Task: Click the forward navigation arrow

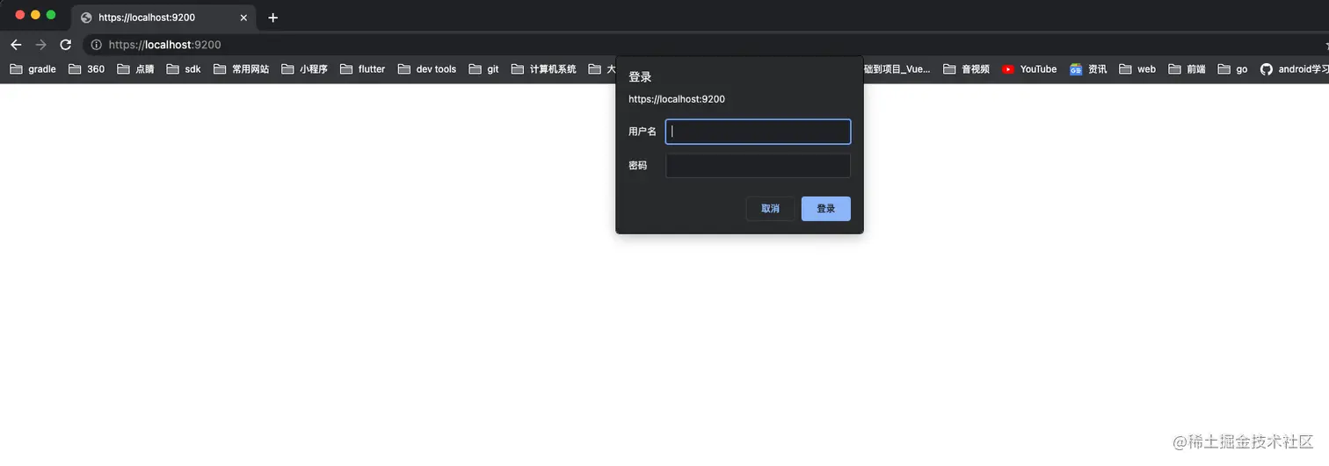Action: pyautogui.click(x=40, y=45)
